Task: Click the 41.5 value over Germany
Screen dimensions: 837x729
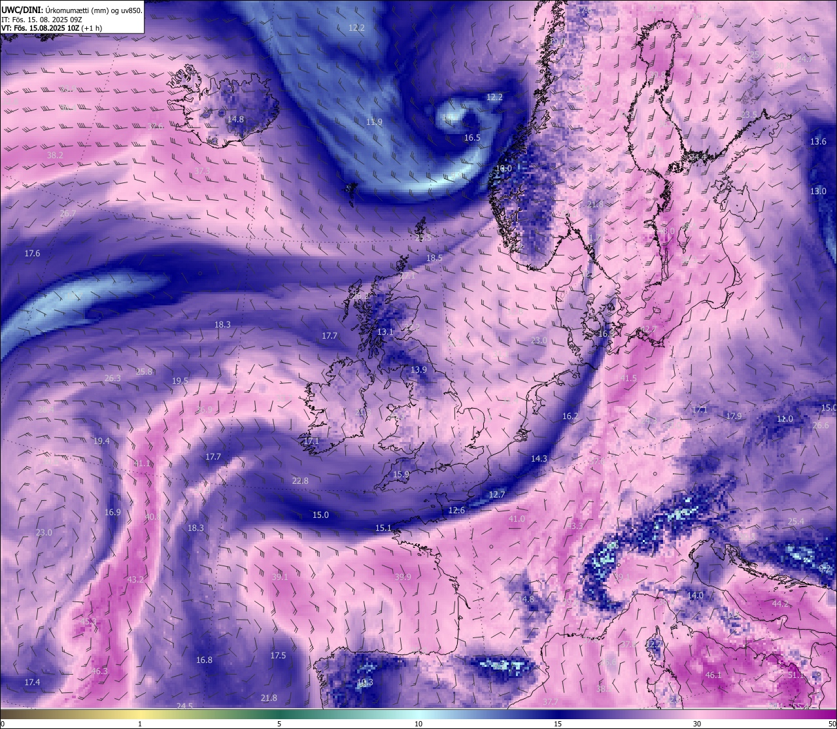Action: pos(628,378)
